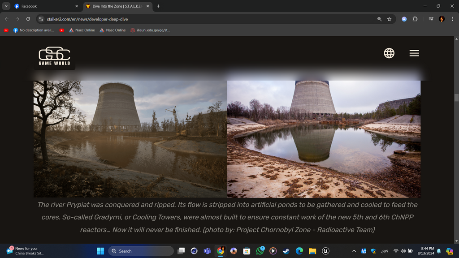Viewport: 459px width, 258px height.
Task: Open the blue browser extension icon
Action: tap(404, 19)
